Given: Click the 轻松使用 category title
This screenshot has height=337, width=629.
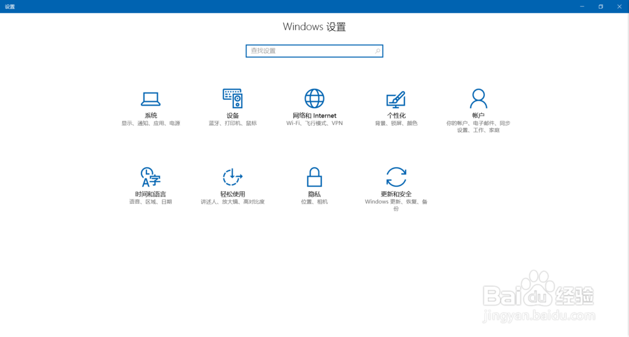Looking at the screenshot, I should tap(233, 194).
